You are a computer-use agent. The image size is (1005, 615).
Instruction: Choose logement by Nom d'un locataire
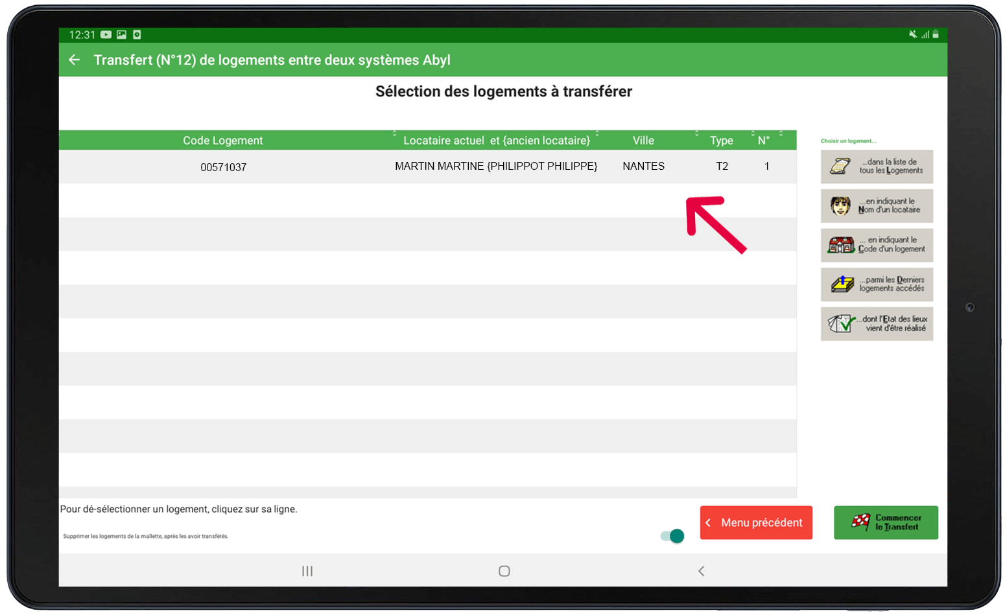(877, 206)
